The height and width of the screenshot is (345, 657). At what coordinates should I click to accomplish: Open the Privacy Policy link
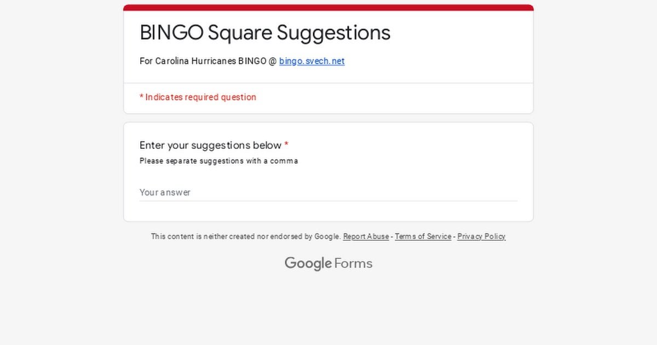[x=481, y=237]
